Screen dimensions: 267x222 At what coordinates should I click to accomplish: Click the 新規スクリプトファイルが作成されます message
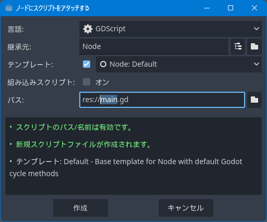pyautogui.click(x=83, y=144)
